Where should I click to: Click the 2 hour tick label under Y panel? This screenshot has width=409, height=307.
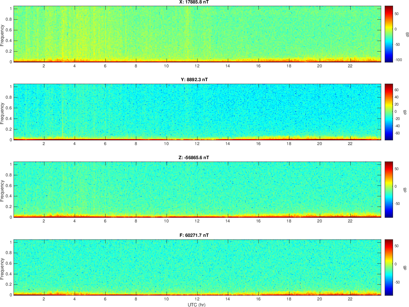(44, 144)
